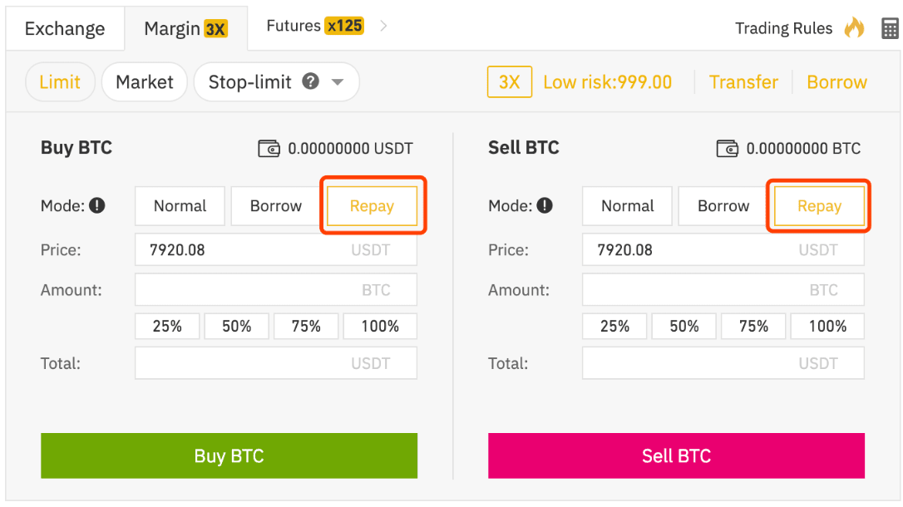The height and width of the screenshot is (507, 903).
Task: Expand the Futures x125 section arrow
Action: [382, 26]
